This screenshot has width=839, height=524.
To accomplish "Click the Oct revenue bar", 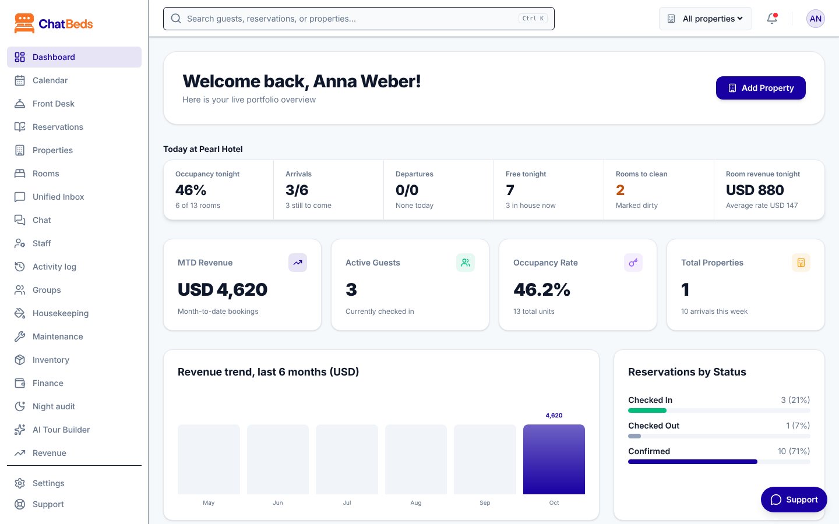I will [x=554, y=459].
